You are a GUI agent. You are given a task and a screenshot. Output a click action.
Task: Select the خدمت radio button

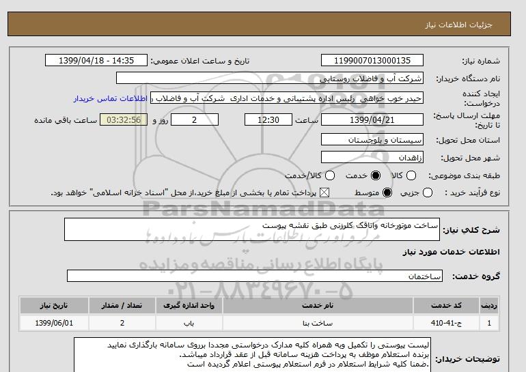(376, 175)
